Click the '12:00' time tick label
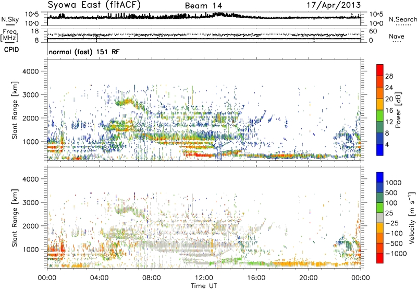 (204, 278)
